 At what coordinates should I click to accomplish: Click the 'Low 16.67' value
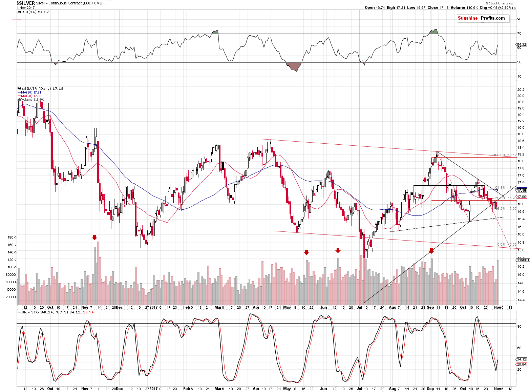[x=416, y=7]
